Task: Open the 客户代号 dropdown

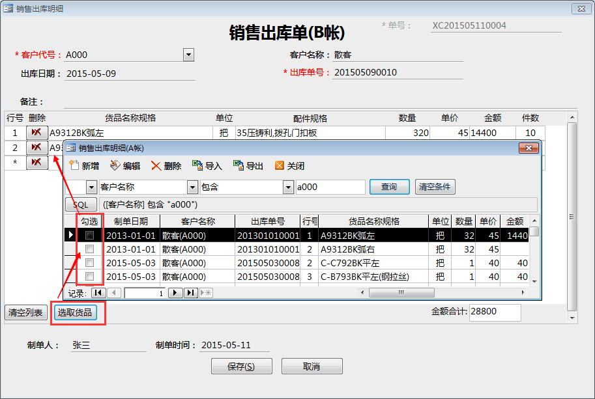Action: [188, 55]
